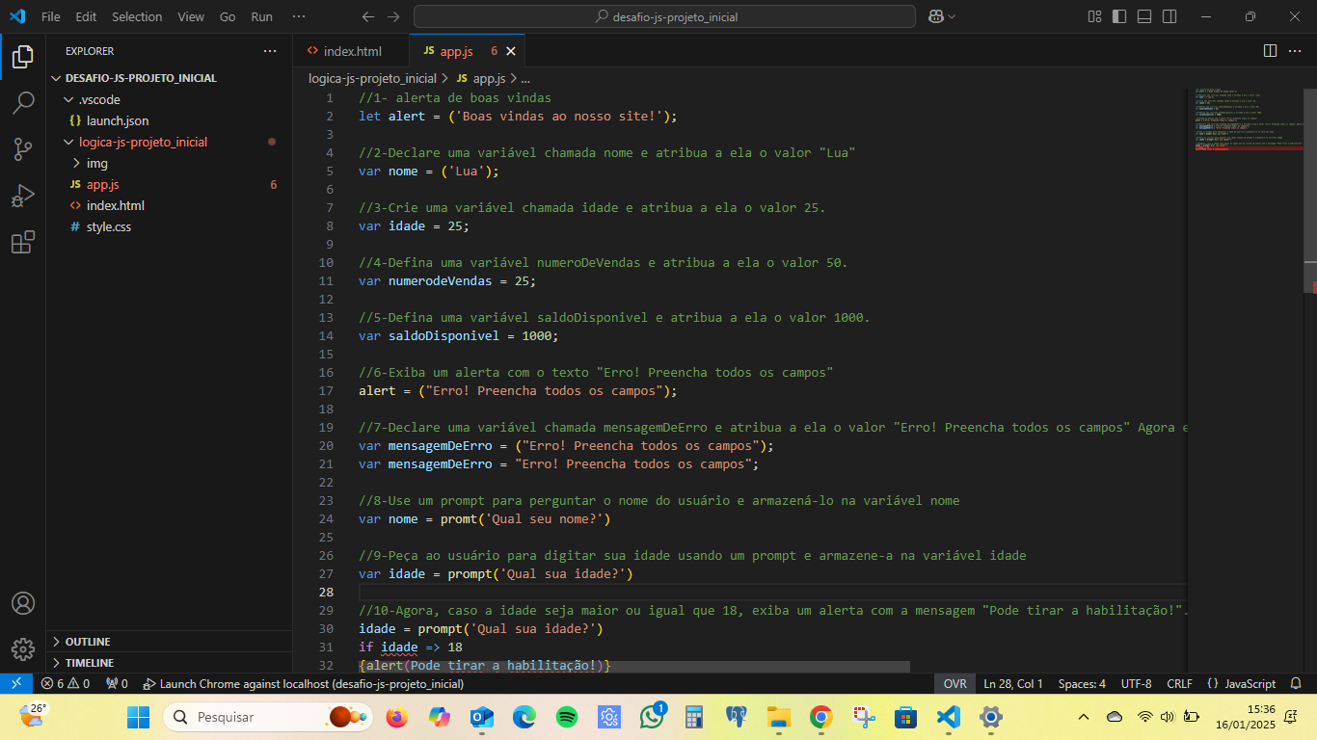Screen dimensions: 1317x740
Task: Open the Source Control view
Action: tap(23, 149)
